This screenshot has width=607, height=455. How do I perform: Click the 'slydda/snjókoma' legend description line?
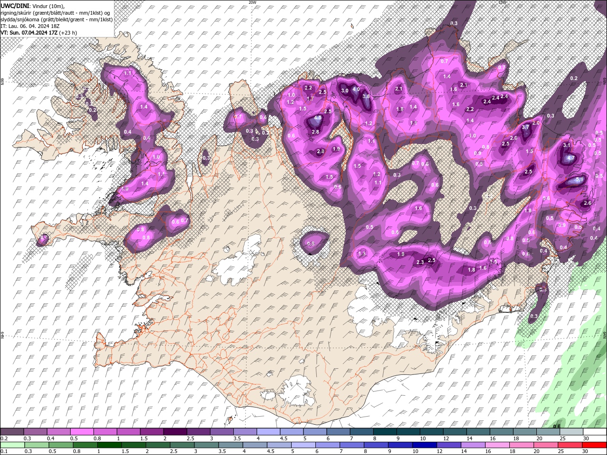pos(56,19)
